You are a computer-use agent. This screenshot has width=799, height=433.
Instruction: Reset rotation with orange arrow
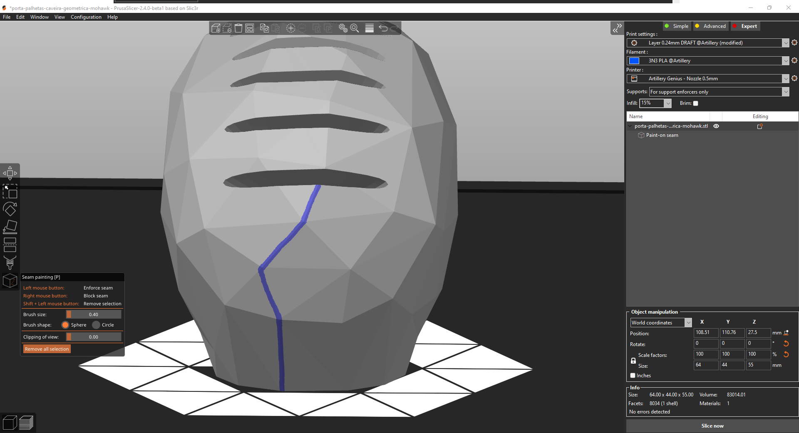tap(786, 344)
